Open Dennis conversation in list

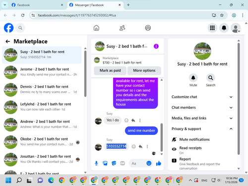42,90
